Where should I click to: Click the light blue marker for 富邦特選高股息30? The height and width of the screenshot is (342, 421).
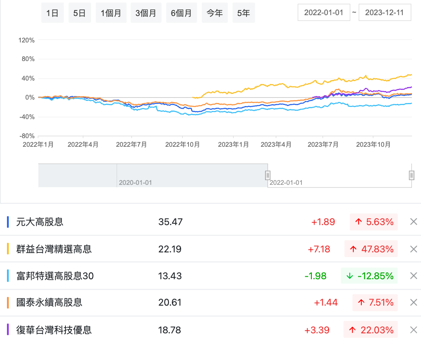point(8,276)
